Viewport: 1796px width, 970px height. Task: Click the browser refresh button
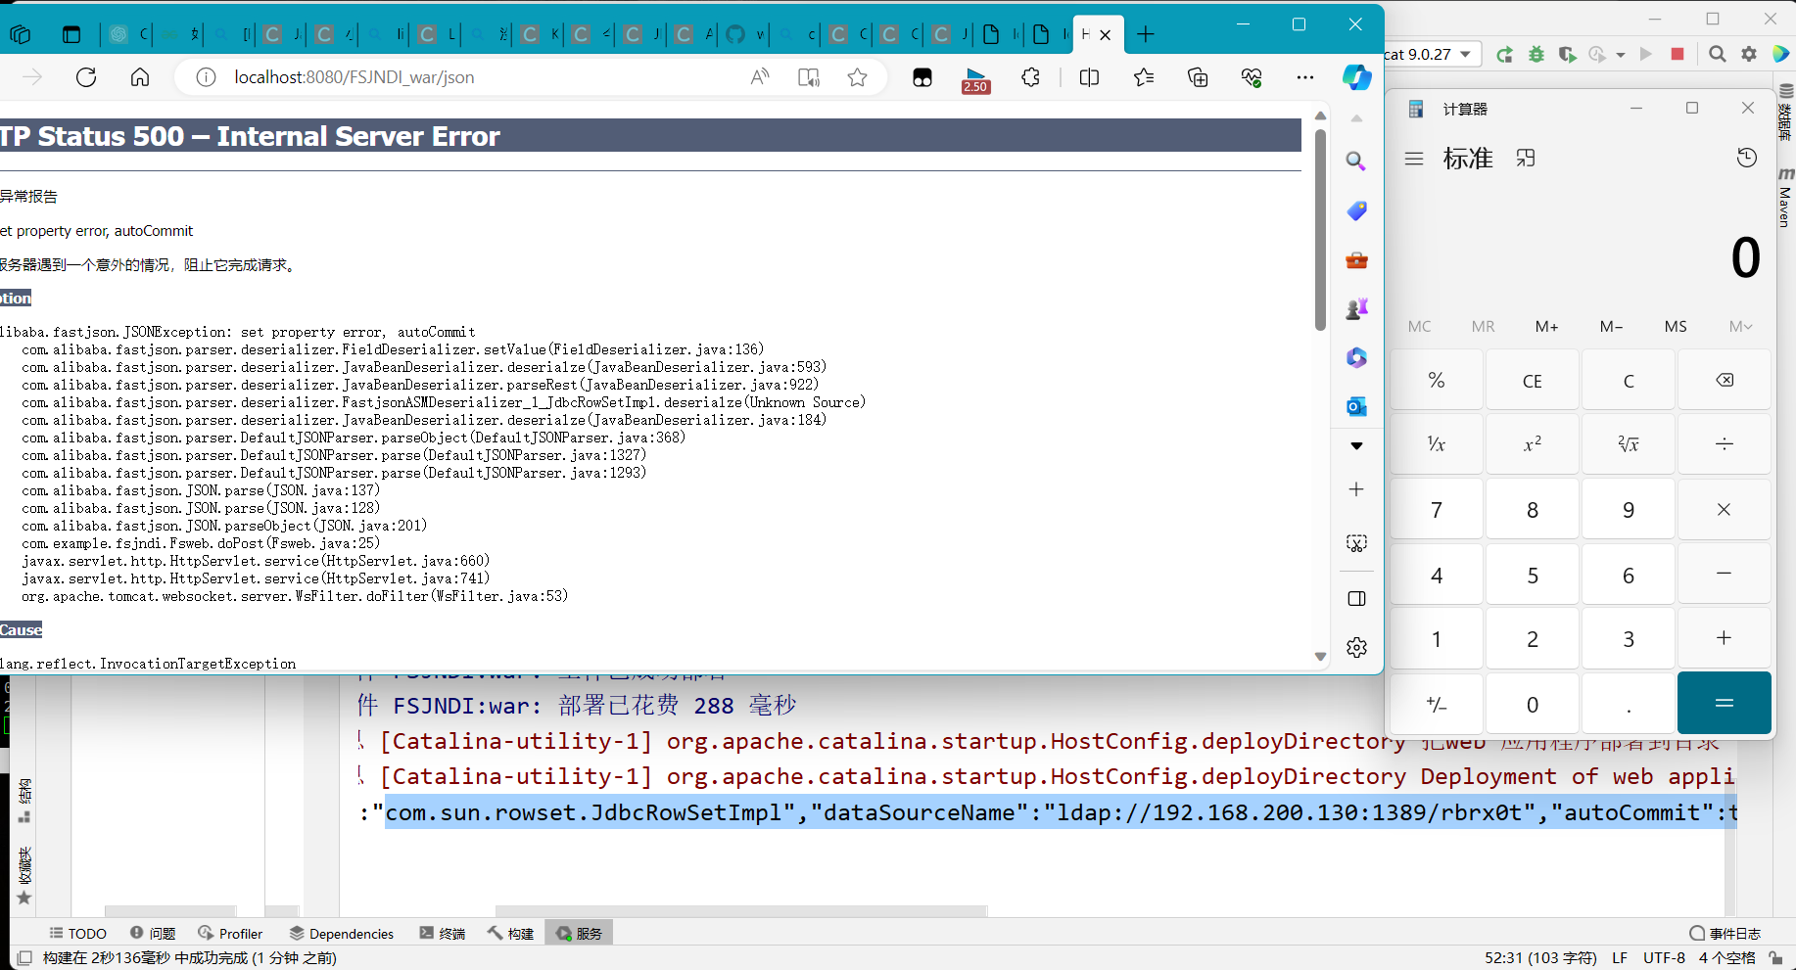[86, 77]
